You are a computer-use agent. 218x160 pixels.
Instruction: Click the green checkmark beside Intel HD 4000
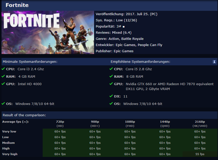[x=3, y=84]
